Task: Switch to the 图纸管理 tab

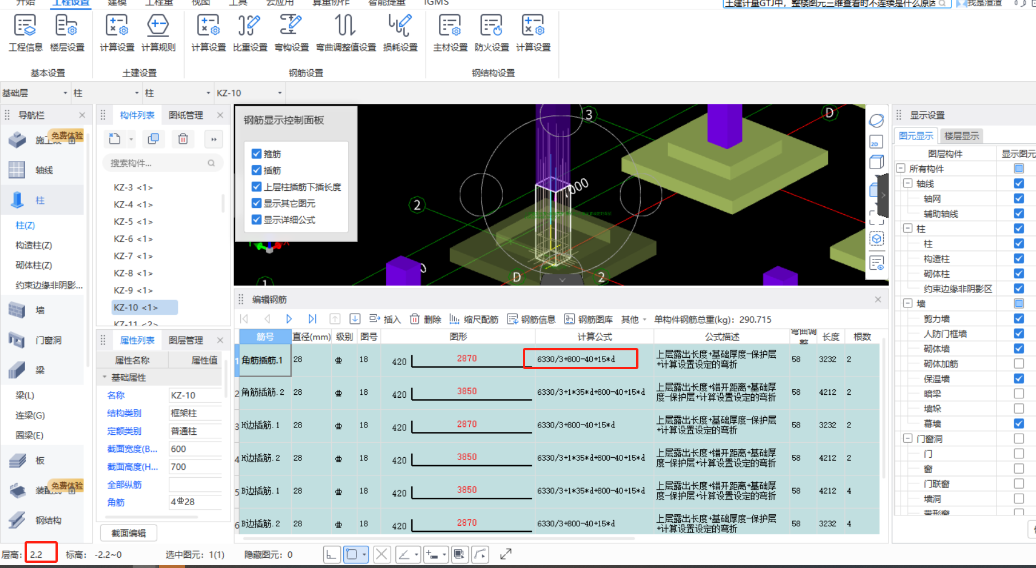Action: (186, 115)
